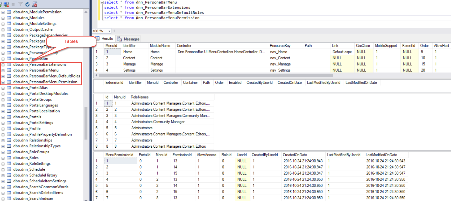The width and height of the screenshot is (451, 201).
Task: Click the Filter funnel icon in Object Explorer
Action: pos(20,4)
